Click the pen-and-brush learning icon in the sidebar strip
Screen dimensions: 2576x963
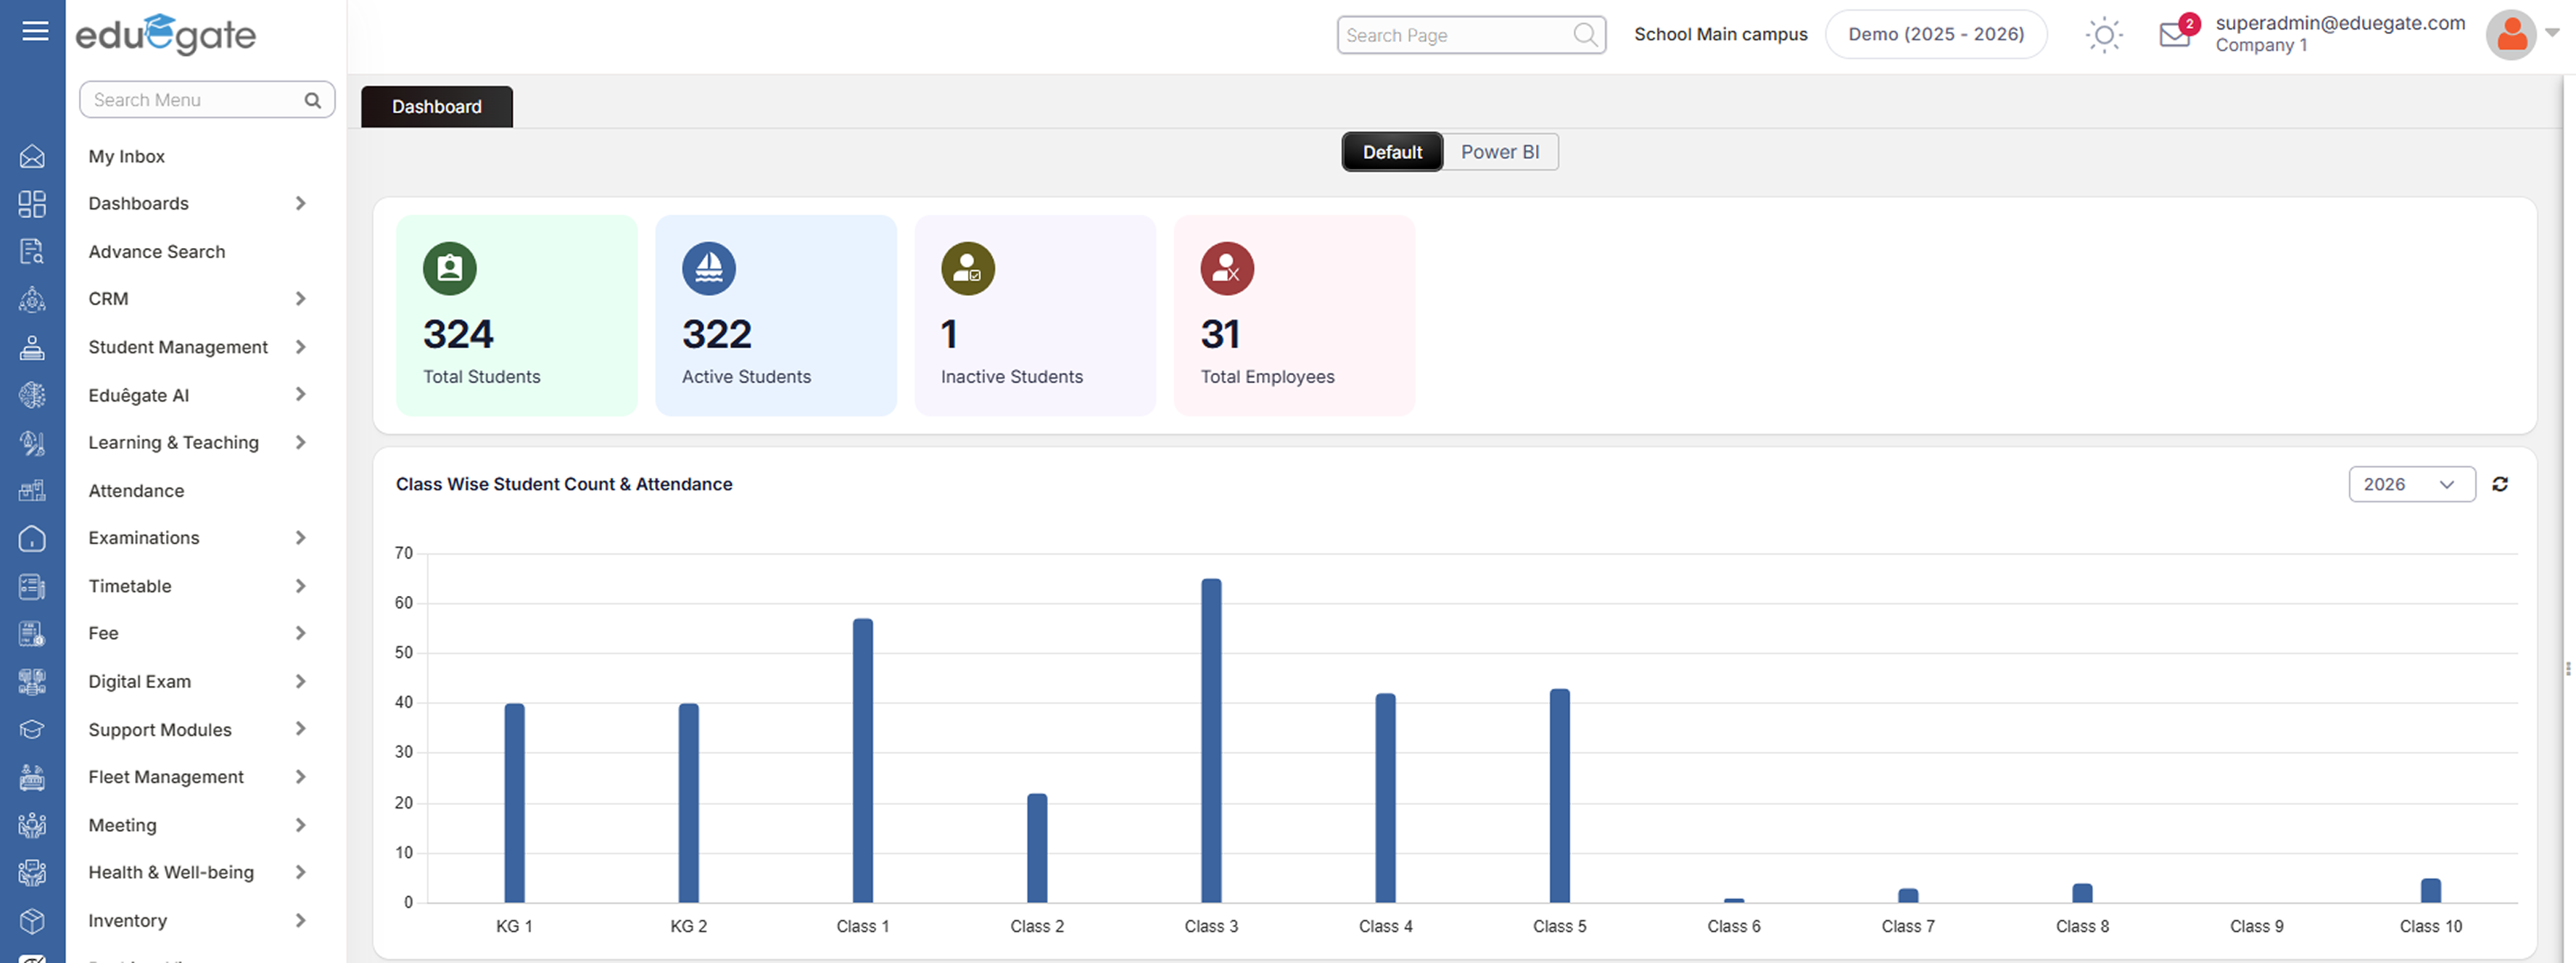pos(32,443)
